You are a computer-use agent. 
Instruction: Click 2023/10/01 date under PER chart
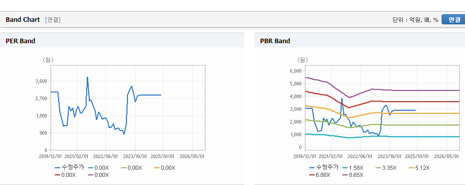pos(135,157)
